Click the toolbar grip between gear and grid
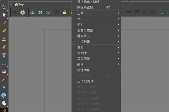 (x=28, y=12)
